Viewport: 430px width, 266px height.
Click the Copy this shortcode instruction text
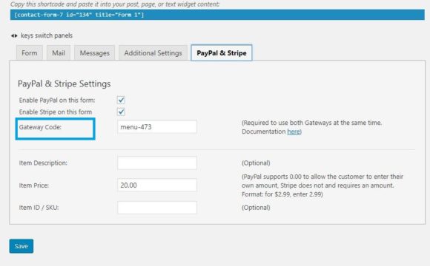115,4
